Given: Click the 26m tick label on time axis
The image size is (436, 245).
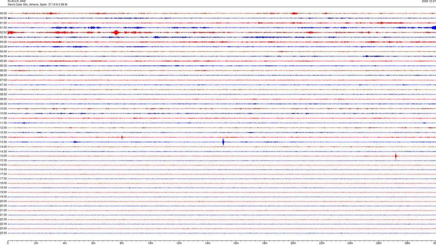Looking at the screenshot, I should pyautogui.click(x=379, y=243).
